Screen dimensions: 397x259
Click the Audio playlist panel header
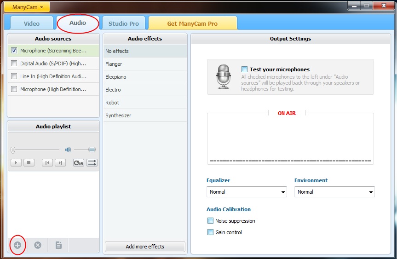point(53,127)
